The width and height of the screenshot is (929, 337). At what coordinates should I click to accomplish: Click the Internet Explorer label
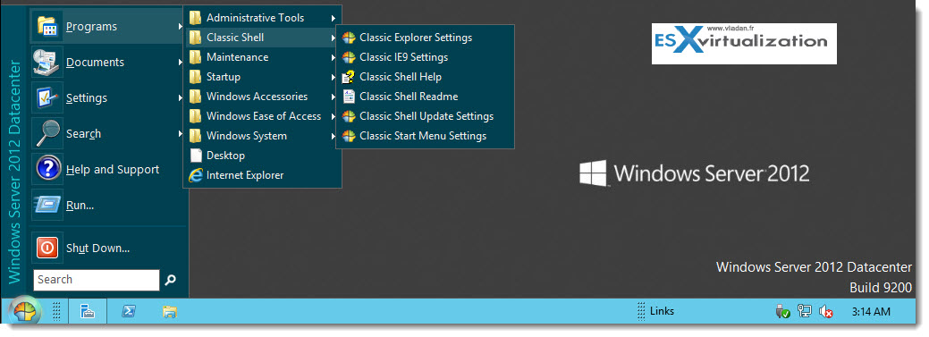click(245, 175)
